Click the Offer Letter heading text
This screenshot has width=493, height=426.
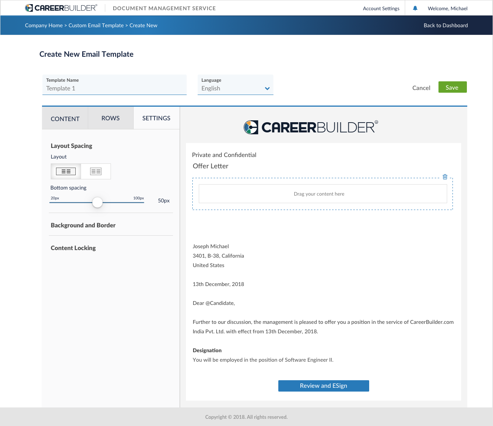[211, 166]
